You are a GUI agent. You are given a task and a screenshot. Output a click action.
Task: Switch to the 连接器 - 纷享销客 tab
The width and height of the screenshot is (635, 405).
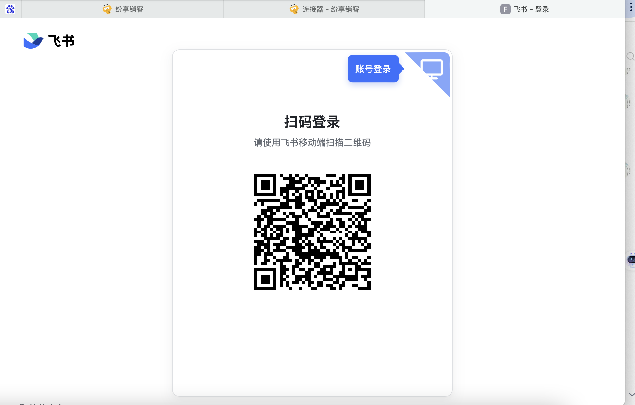(x=324, y=9)
